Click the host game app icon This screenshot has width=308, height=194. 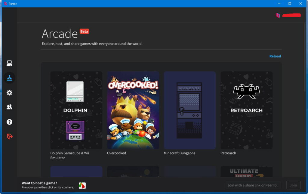coord(82,185)
